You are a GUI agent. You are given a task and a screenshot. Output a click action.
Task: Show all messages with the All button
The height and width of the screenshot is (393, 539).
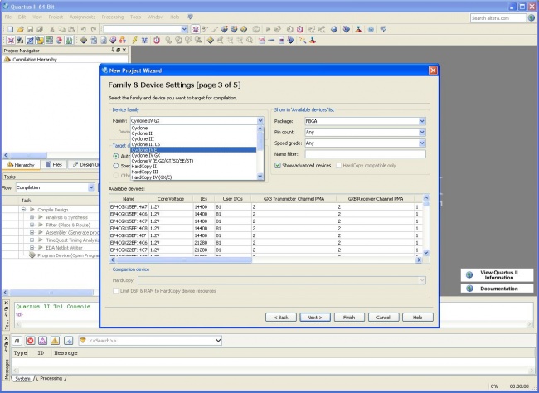click(x=17, y=341)
